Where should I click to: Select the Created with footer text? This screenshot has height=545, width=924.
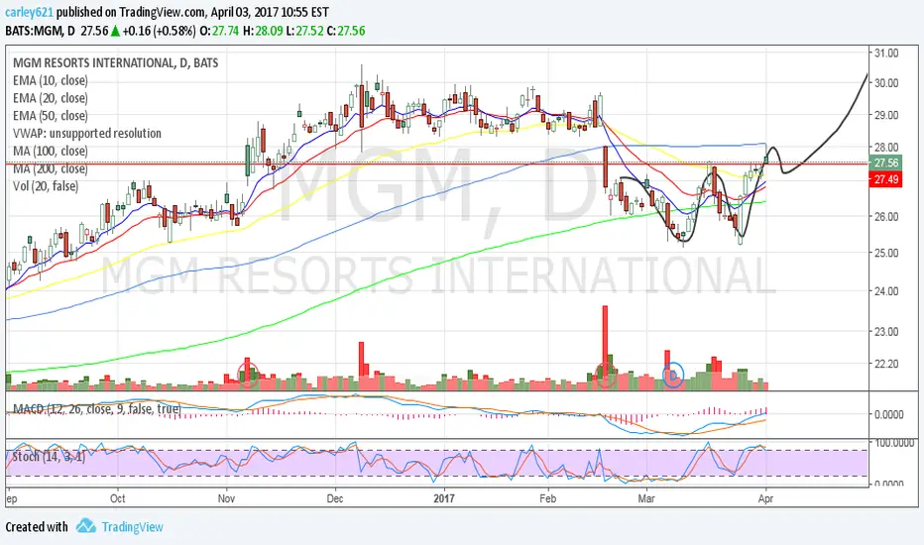tap(37, 527)
